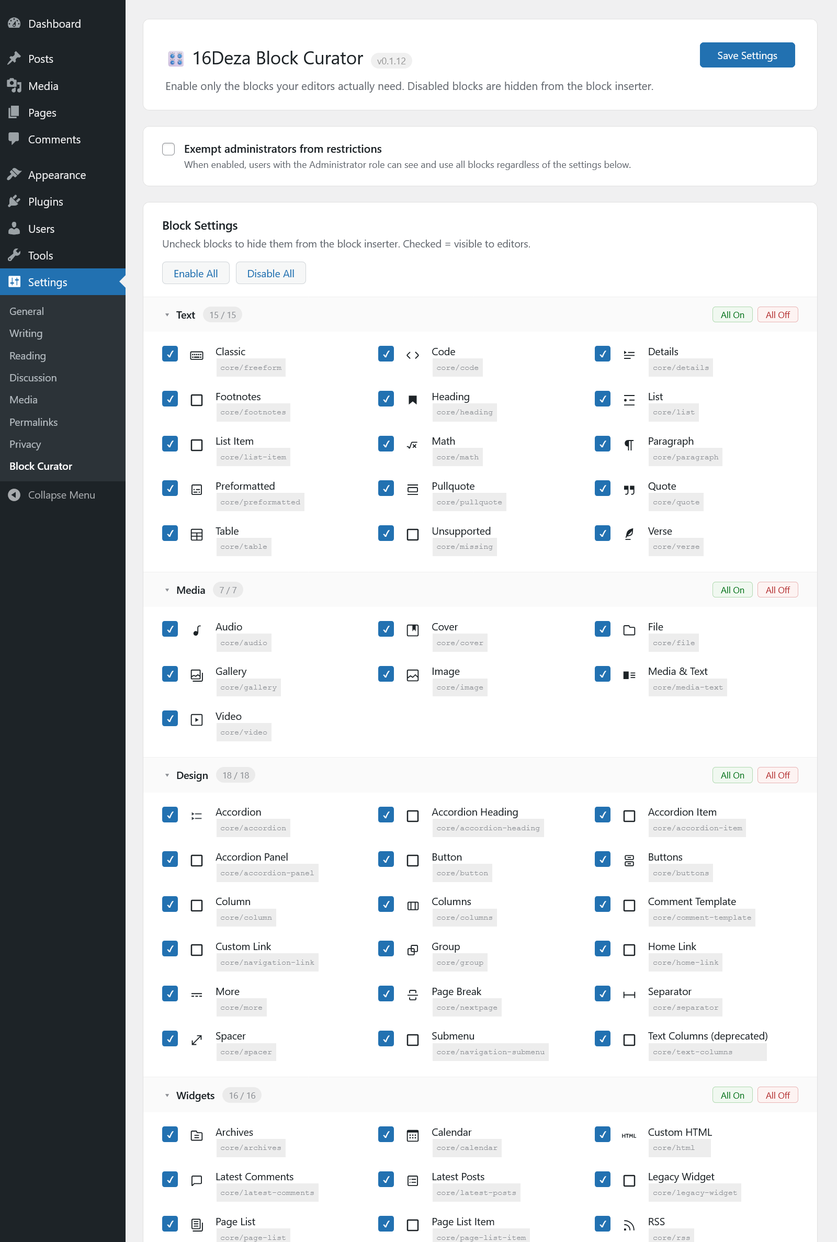
Task: Click the Enable All button
Action: [x=196, y=273]
